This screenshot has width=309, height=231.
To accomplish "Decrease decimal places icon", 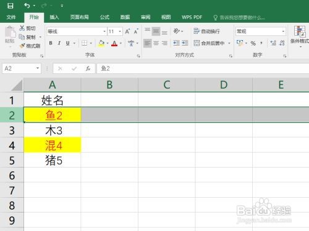I will [x=282, y=43].
